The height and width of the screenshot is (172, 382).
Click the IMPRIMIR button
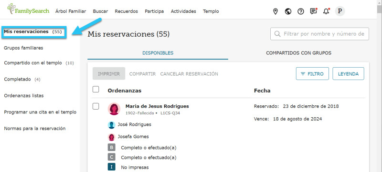pos(109,73)
